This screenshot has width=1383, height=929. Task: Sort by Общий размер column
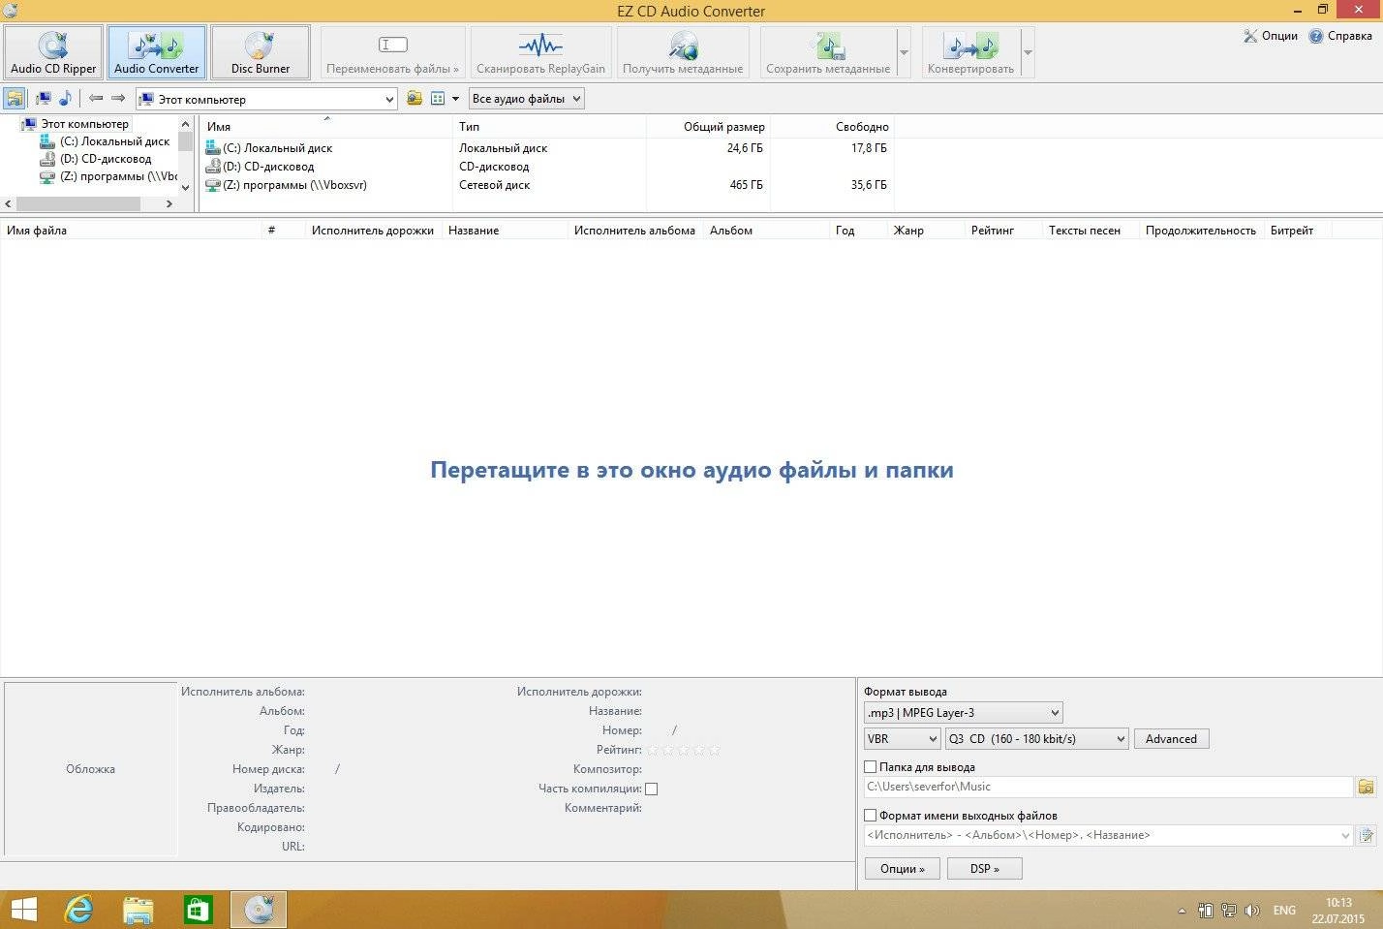[x=708, y=127]
